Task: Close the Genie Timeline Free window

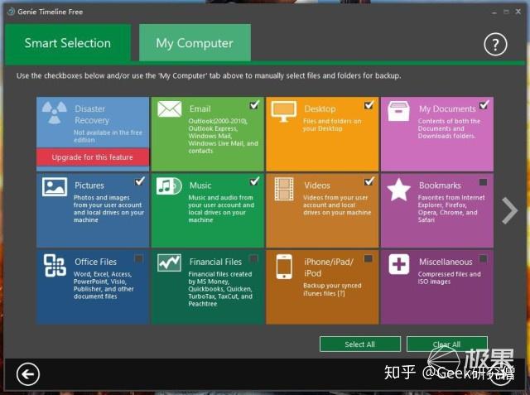Action: click(x=518, y=12)
